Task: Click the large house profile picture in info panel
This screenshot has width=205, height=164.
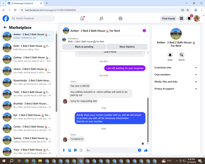Action: tap(176, 34)
